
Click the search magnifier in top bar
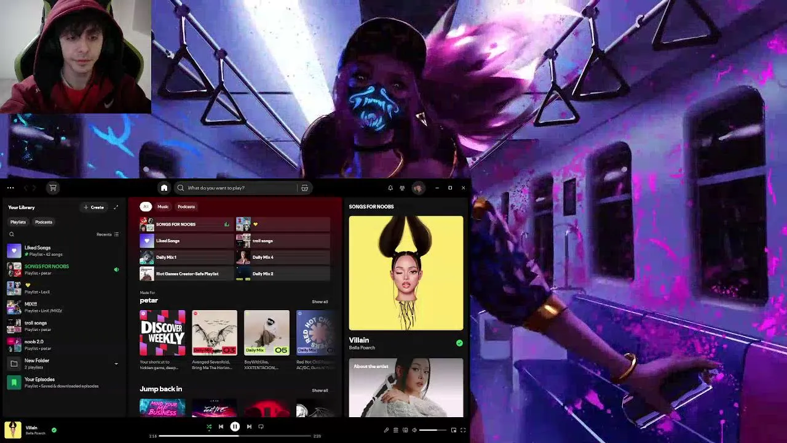pos(181,188)
